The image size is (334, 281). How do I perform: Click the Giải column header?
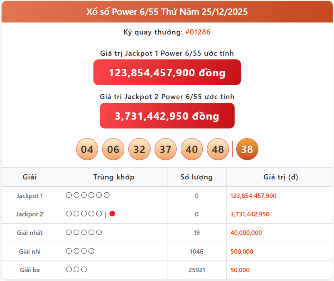[x=30, y=177]
